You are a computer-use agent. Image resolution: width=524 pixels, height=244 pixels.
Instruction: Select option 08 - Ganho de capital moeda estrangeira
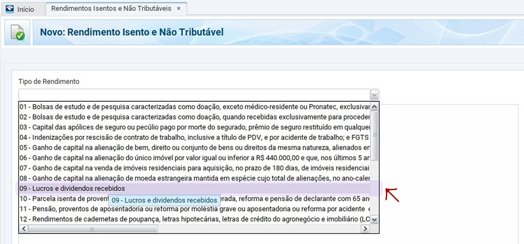coord(195,178)
